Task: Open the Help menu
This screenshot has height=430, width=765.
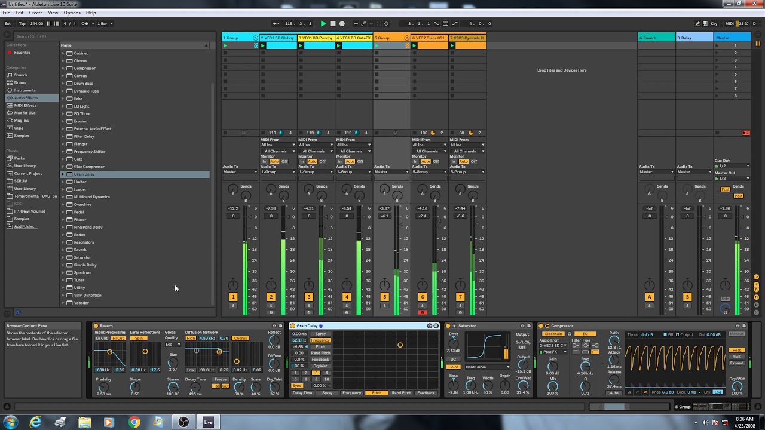Action: [x=91, y=13]
